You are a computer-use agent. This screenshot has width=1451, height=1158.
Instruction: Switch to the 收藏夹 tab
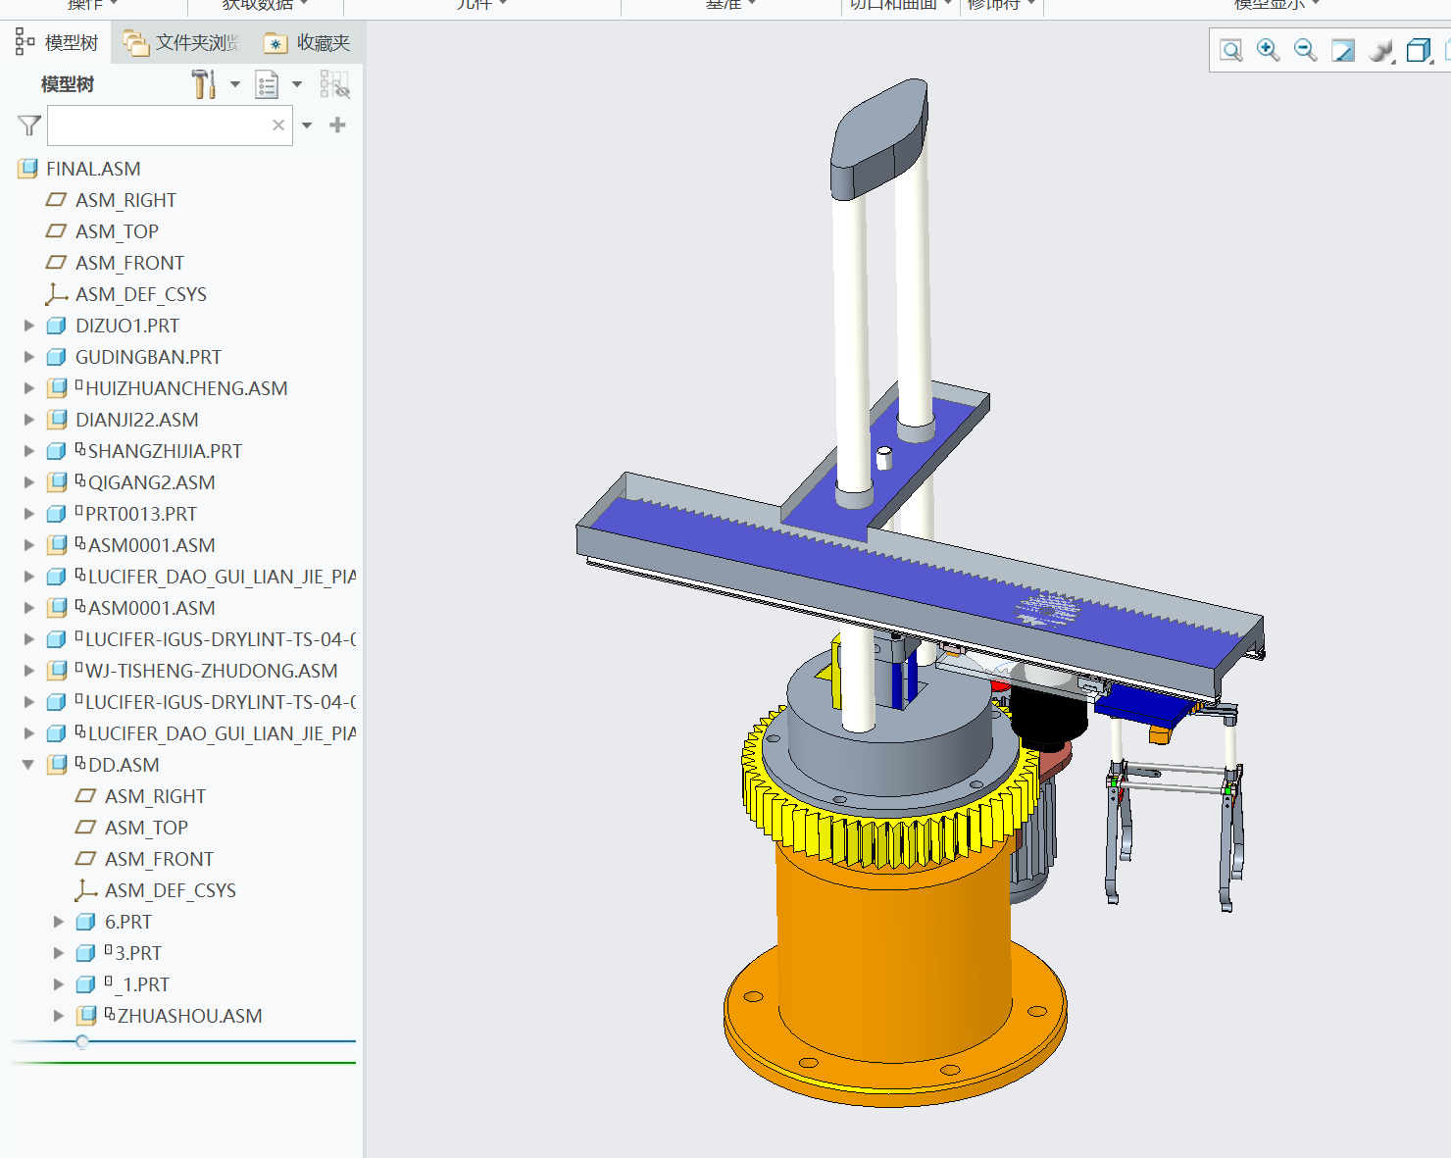[x=308, y=43]
